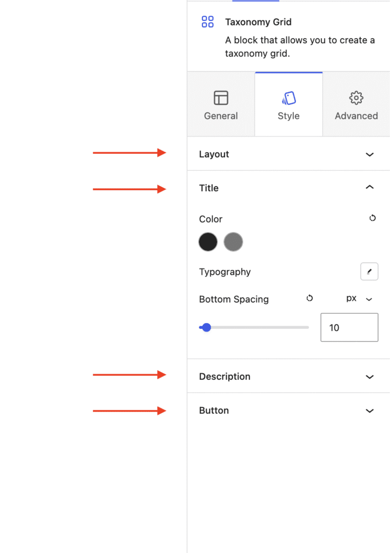The width and height of the screenshot is (390, 553).
Task: Click the Description section heading
Action: (x=224, y=376)
